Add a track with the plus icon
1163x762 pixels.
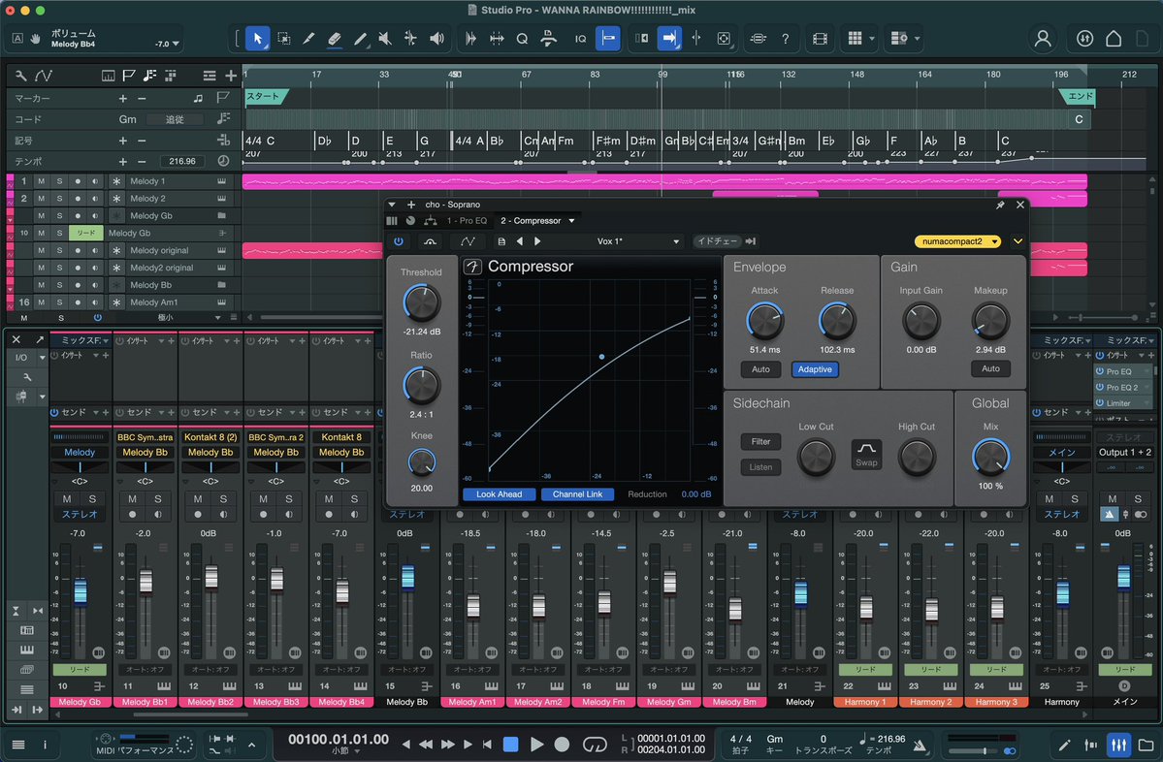231,76
